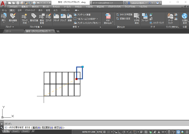Click the 終了(X) command option

click(58, 128)
